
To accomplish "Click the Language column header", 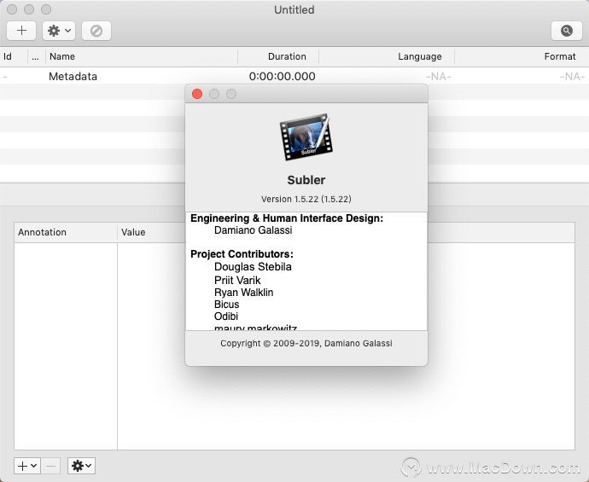I will 419,56.
